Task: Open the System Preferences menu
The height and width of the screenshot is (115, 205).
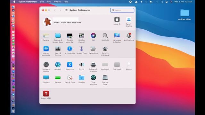Action: (x=28, y=2)
